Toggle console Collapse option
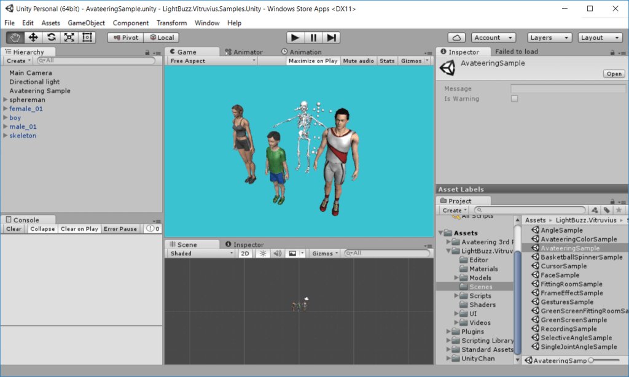The image size is (629, 377). (x=42, y=229)
